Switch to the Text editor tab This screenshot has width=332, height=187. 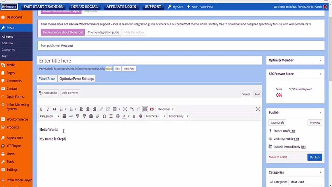(257, 94)
